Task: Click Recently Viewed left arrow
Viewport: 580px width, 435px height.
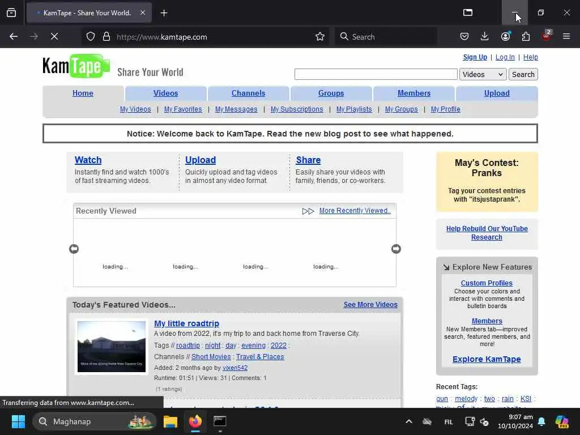Action: [x=74, y=249]
